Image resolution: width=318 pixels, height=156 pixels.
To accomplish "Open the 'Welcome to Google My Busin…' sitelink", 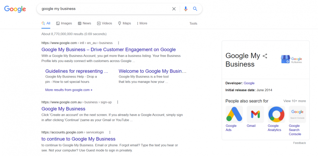I will point(152,71).
